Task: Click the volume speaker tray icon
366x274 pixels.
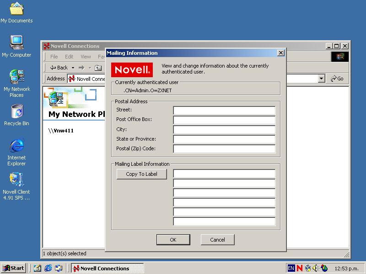Action: coord(316,268)
